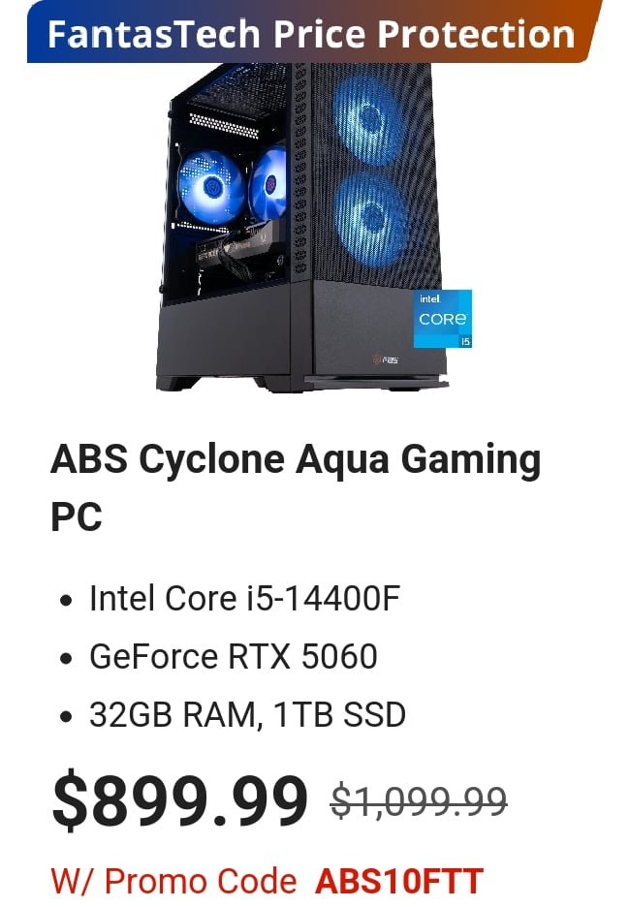Click the left CPU cooler fan inside the case
Screen dimensions: 629x907
(x=210, y=187)
